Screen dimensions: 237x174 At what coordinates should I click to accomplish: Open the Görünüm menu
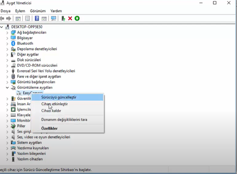(38, 11)
